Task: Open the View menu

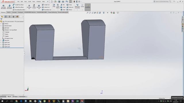Action: (25, 1)
